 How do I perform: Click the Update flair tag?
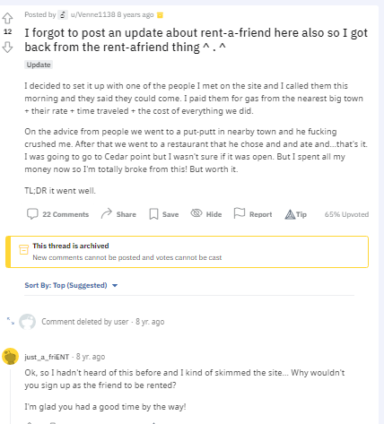pyautogui.click(x=39, y=65)
